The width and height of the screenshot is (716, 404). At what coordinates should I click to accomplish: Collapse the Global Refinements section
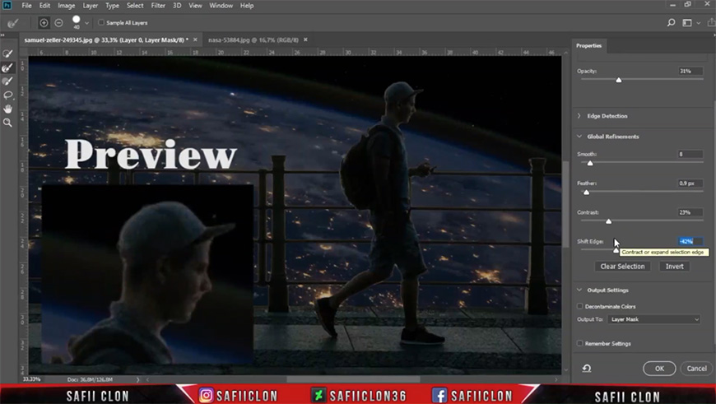click(579, 137)
